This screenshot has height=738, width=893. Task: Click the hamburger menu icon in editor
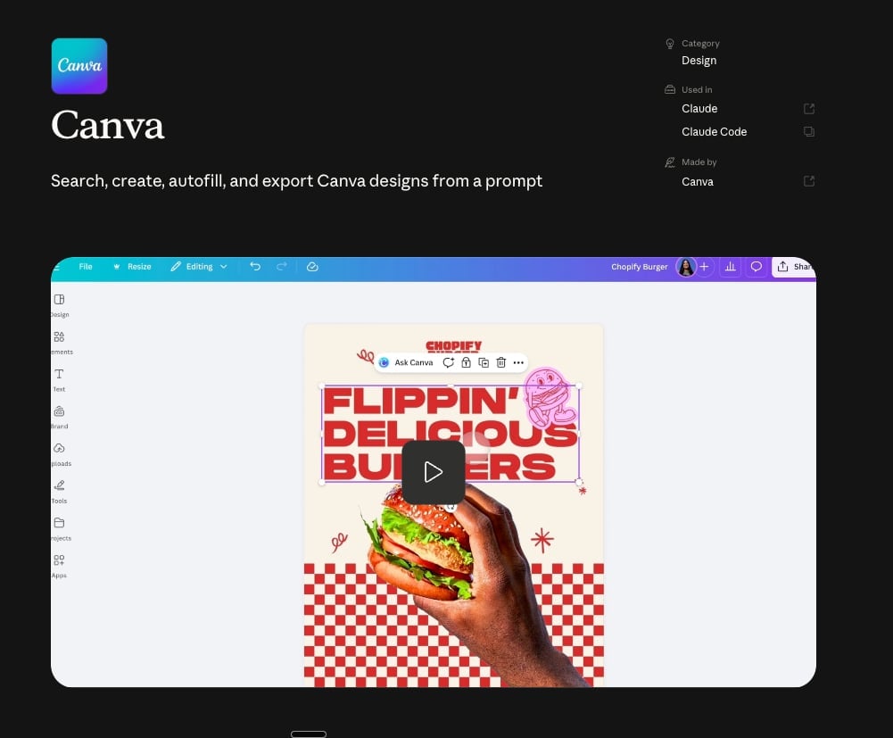(x=56, y=267)
